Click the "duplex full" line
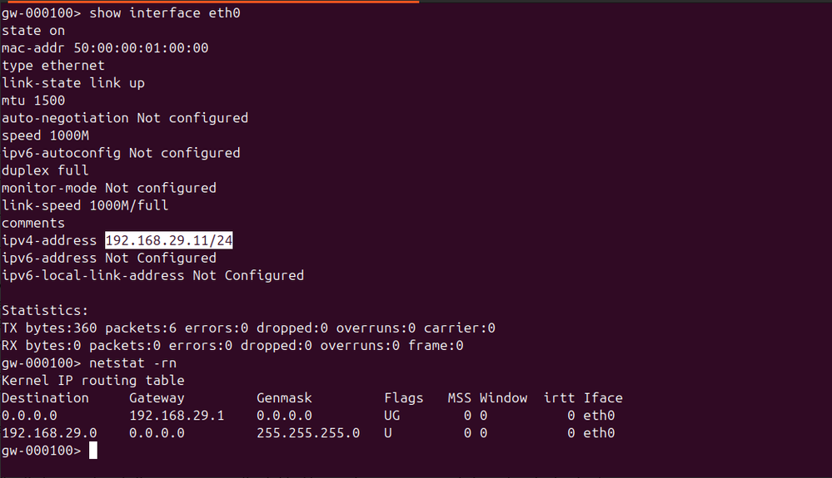Image resolution: width=832 pixels, height=478 pixels. (x=45, y=170)
